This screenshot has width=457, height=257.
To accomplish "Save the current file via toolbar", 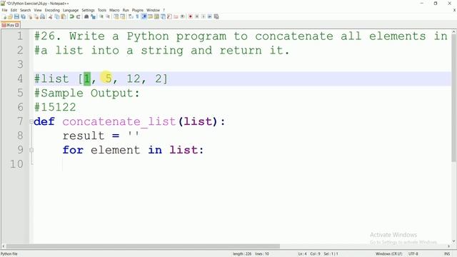I will pos(16,16).
